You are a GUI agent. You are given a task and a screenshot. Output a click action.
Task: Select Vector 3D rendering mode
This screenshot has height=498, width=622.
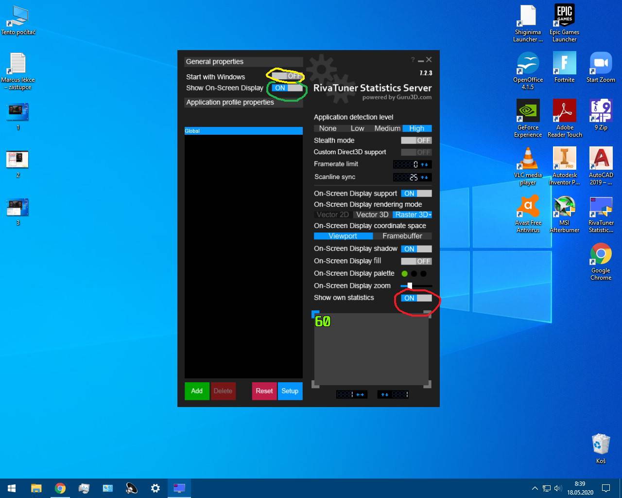click(372, 214)
